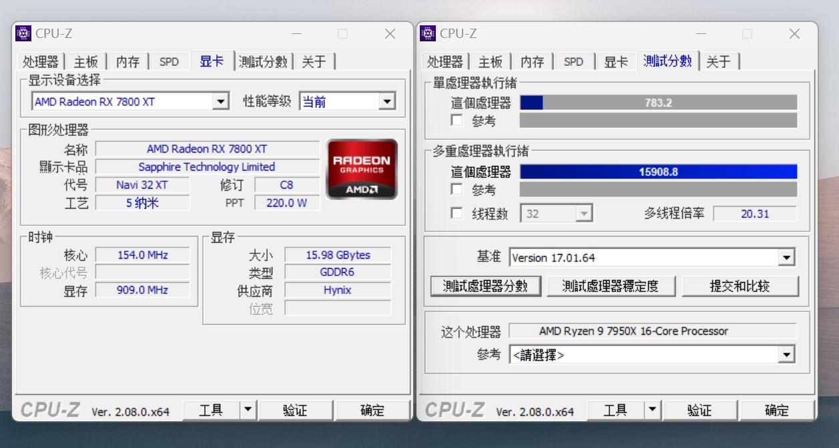Enable 參考 checkbox under 多重處理器執行緒
Image resolution: width=839 pixels, height=448 pixels.
[x=457, y=190]
